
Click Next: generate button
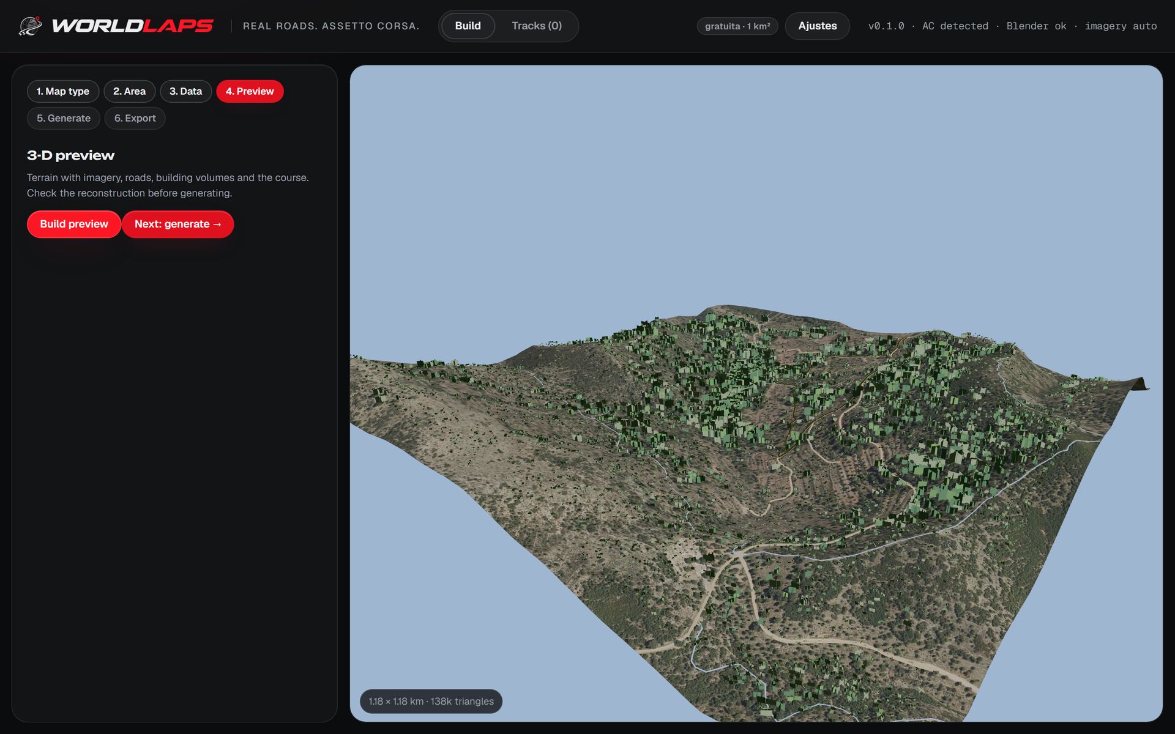tap(178, 224)
